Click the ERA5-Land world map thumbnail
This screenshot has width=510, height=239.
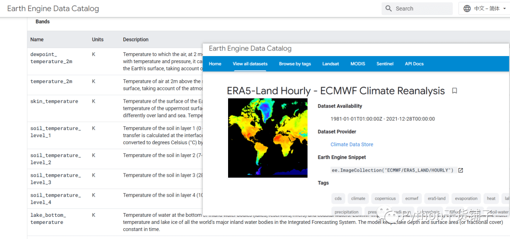coord(268,138)
